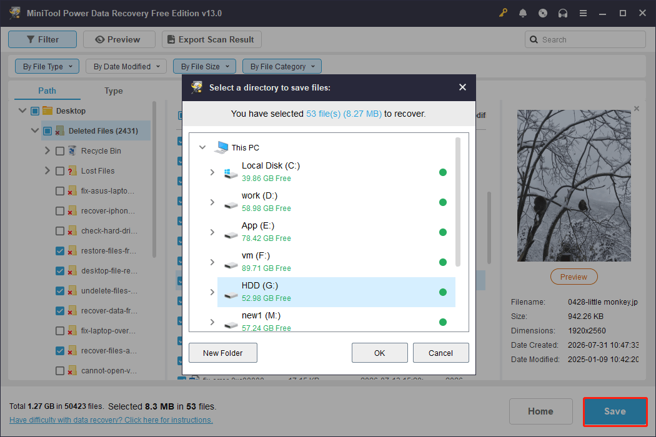Image resolution: width=656 pixels, height=437 pixels.
Task: Expand the Local Disk (C:) node
Action: [x=212, y=172]
